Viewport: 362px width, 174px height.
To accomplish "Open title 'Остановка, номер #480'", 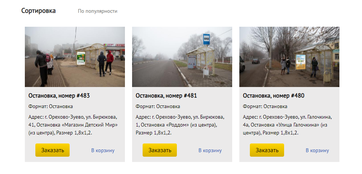I will click(x=274, y=96).
